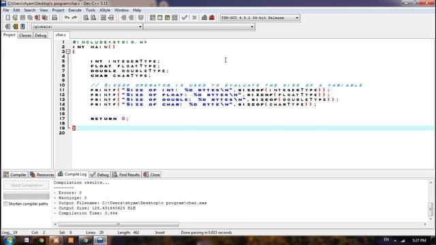Open profile analysis from toolbar
This screenshot has width=436, height=245.
[x=204, y=18]
